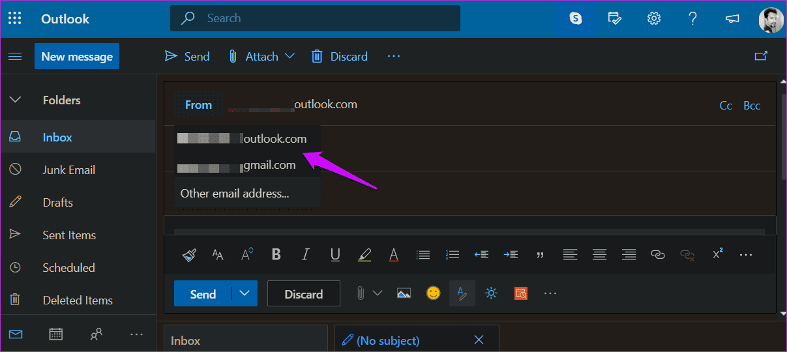
Task: Open the Sent Items folder
Action: tap(78, 235)
